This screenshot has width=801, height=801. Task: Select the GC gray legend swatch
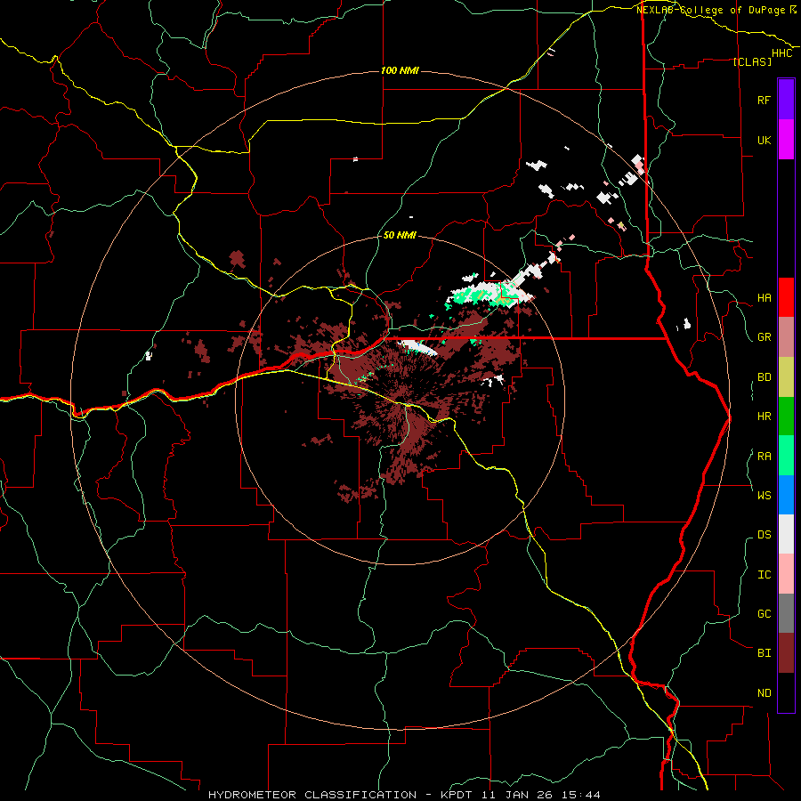pos(786,613)
